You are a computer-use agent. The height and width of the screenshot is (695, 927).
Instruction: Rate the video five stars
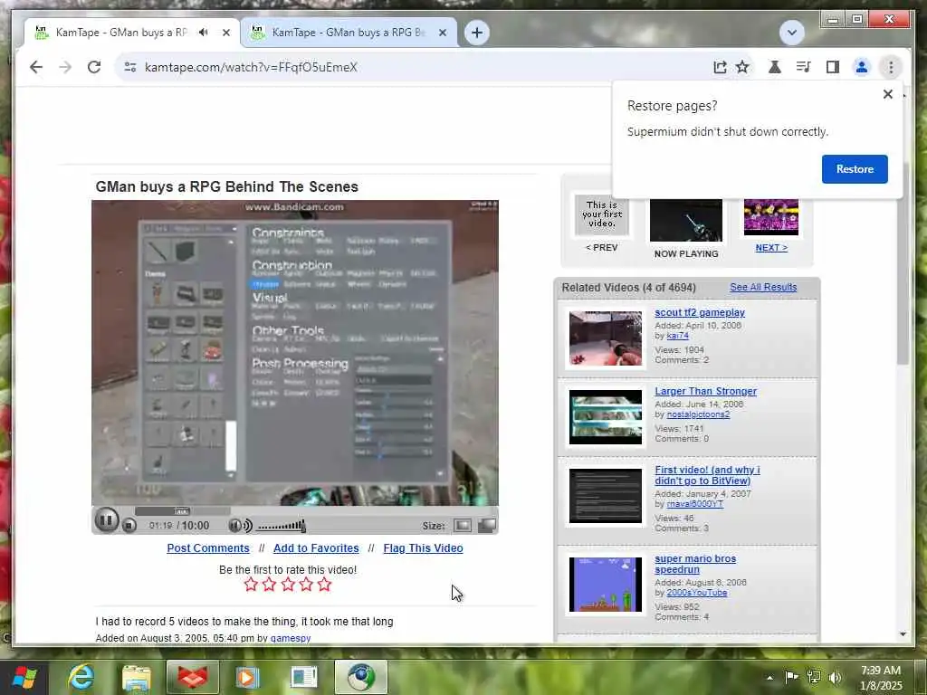tap(325, 585)
